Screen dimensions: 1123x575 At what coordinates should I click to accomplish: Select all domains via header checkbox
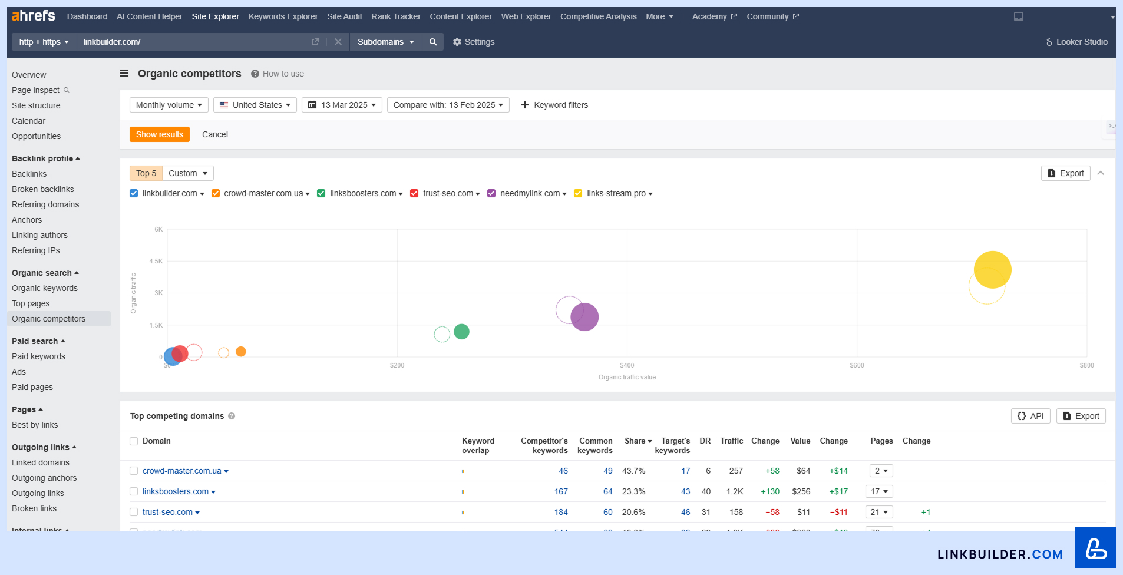(x=134, y=441)
